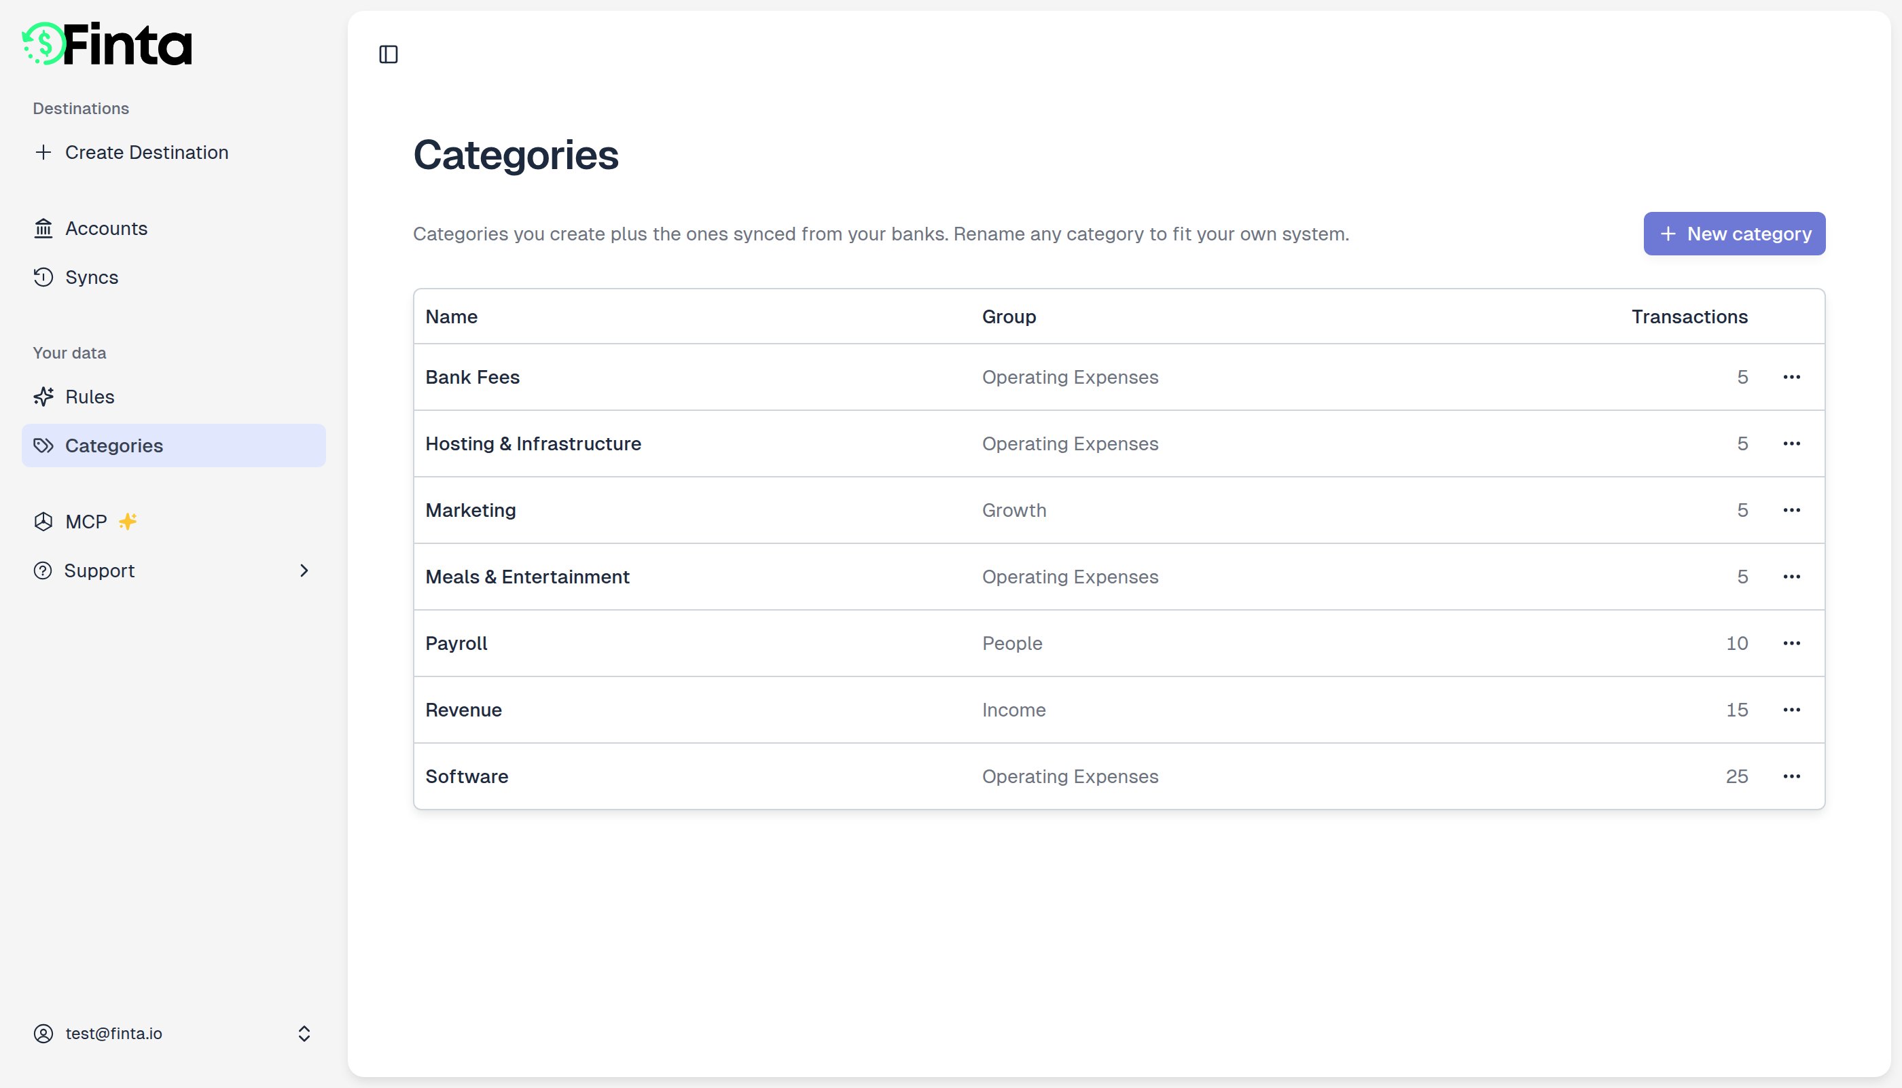1902x1088 pixels.
Task: Click the yellow sparkle next to MCP
Action: (x=128, y=522)
